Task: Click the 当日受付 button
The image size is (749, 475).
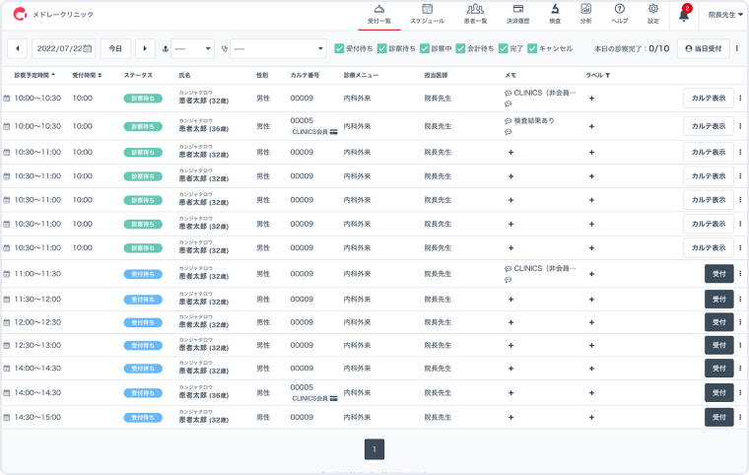Action: 704,48
